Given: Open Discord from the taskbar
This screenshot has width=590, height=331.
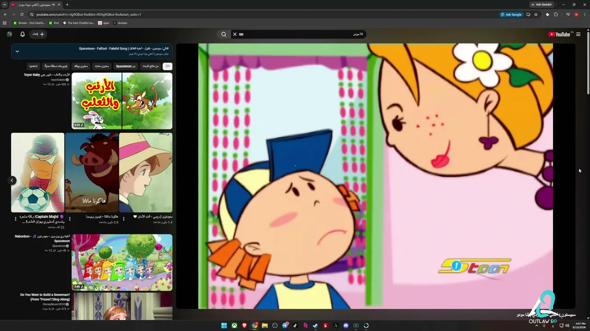Looking at the screenshot, I should tap(346, 325).
